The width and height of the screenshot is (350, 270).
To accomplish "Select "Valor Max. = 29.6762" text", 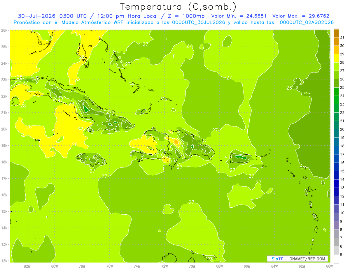I will click(x=301, y=16).
